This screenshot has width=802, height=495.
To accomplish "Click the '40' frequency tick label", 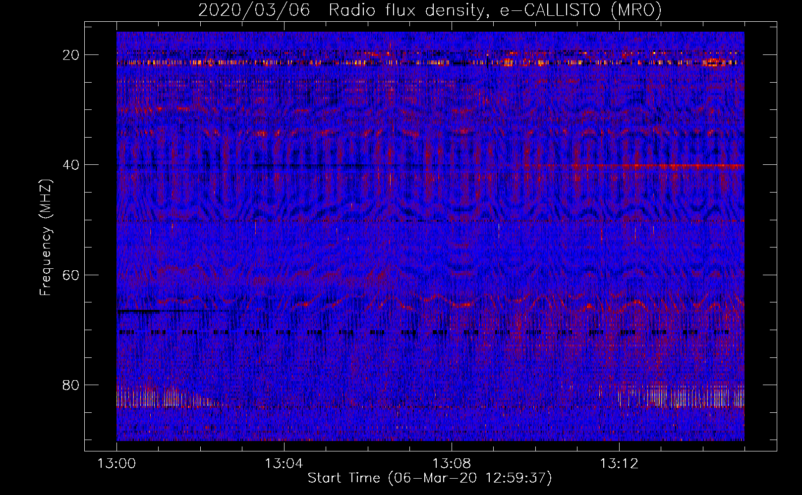I will coord(71,165).
